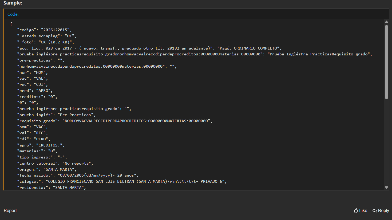Screen dimensions: 392x220
Task: Click the Like label text
Action: (x=363, y=210)
